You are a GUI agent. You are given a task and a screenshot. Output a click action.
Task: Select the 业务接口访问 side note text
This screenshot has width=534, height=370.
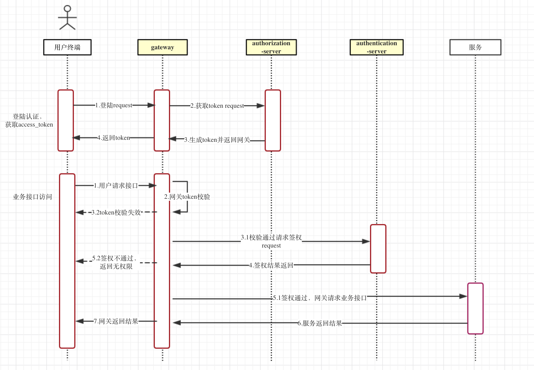32,197
